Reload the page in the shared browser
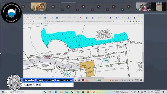Screen dimensions: 167x94 [31, 21]
